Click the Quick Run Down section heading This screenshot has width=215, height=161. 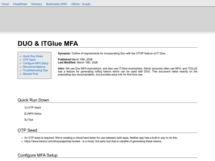click(x=33, y=100)
